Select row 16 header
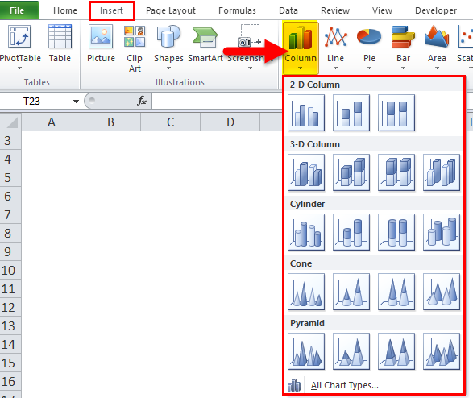473x398 pixels. point(10,382)
